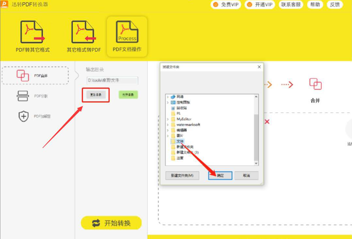Click the folder tree vertical scrollbar thumb
The image size is (352, 239).
256,137
